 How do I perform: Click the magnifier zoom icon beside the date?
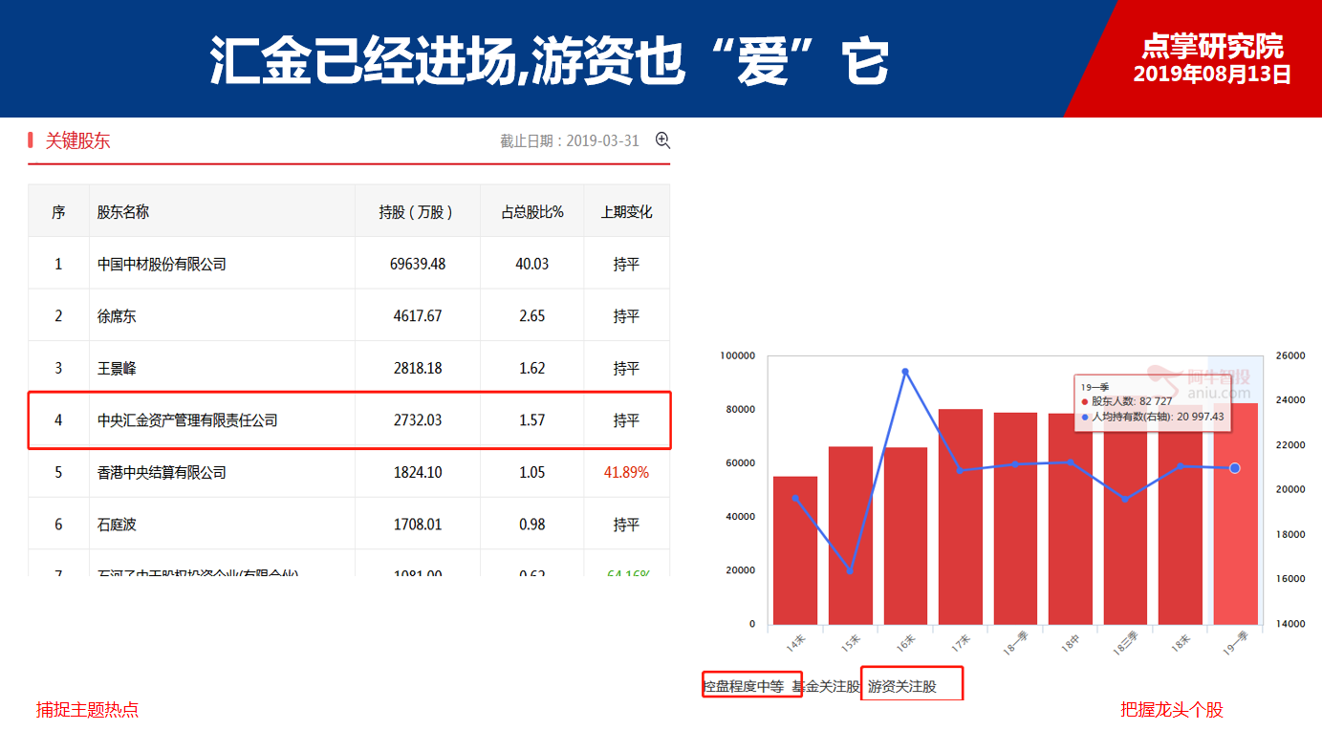(x=662, y=140)
